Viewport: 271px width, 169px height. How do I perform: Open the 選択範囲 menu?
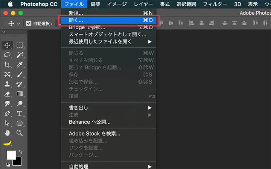click(x=186, y=4)
